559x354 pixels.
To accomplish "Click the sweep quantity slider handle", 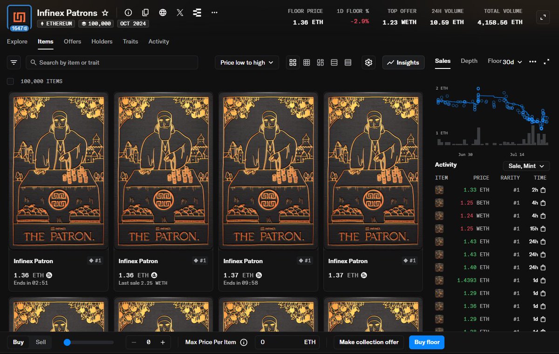I will [67, 342].
